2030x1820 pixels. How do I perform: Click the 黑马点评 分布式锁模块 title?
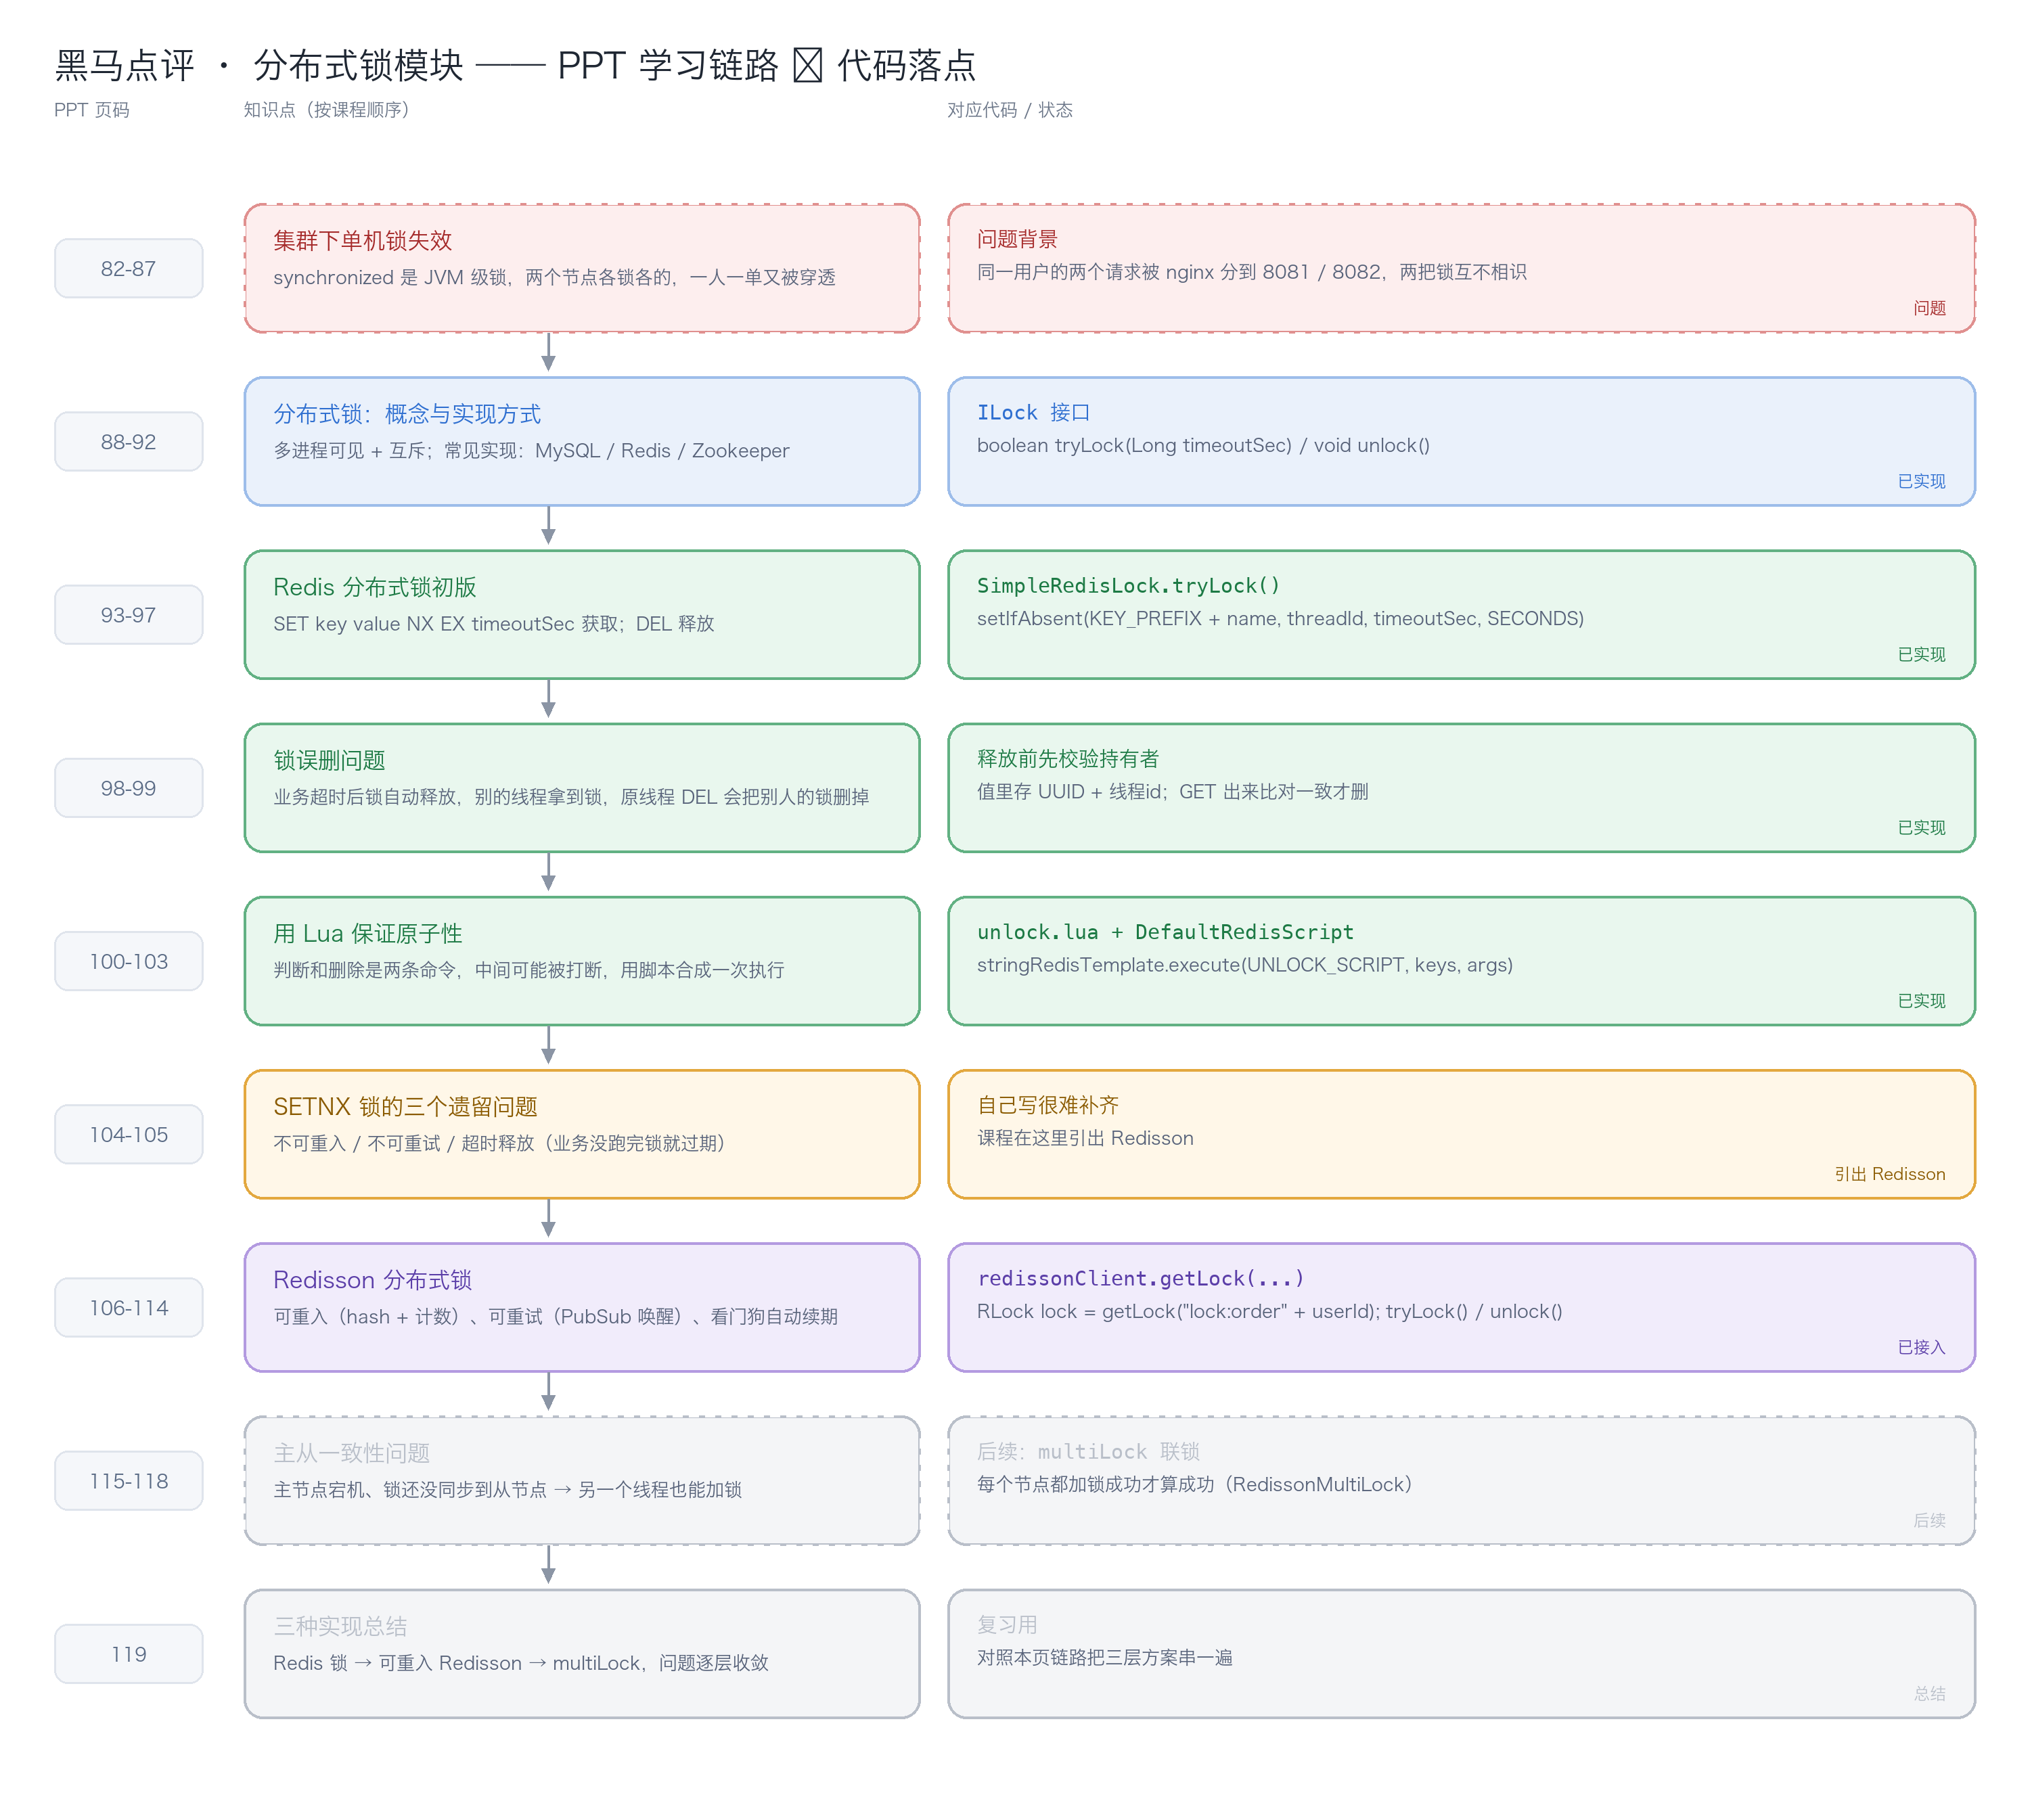click(x=515, y=65)
